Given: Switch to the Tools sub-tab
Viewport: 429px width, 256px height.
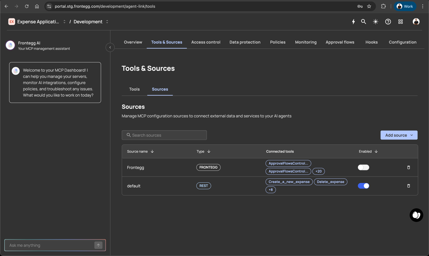Looking at the screenshot, I should tap(134, 89).
